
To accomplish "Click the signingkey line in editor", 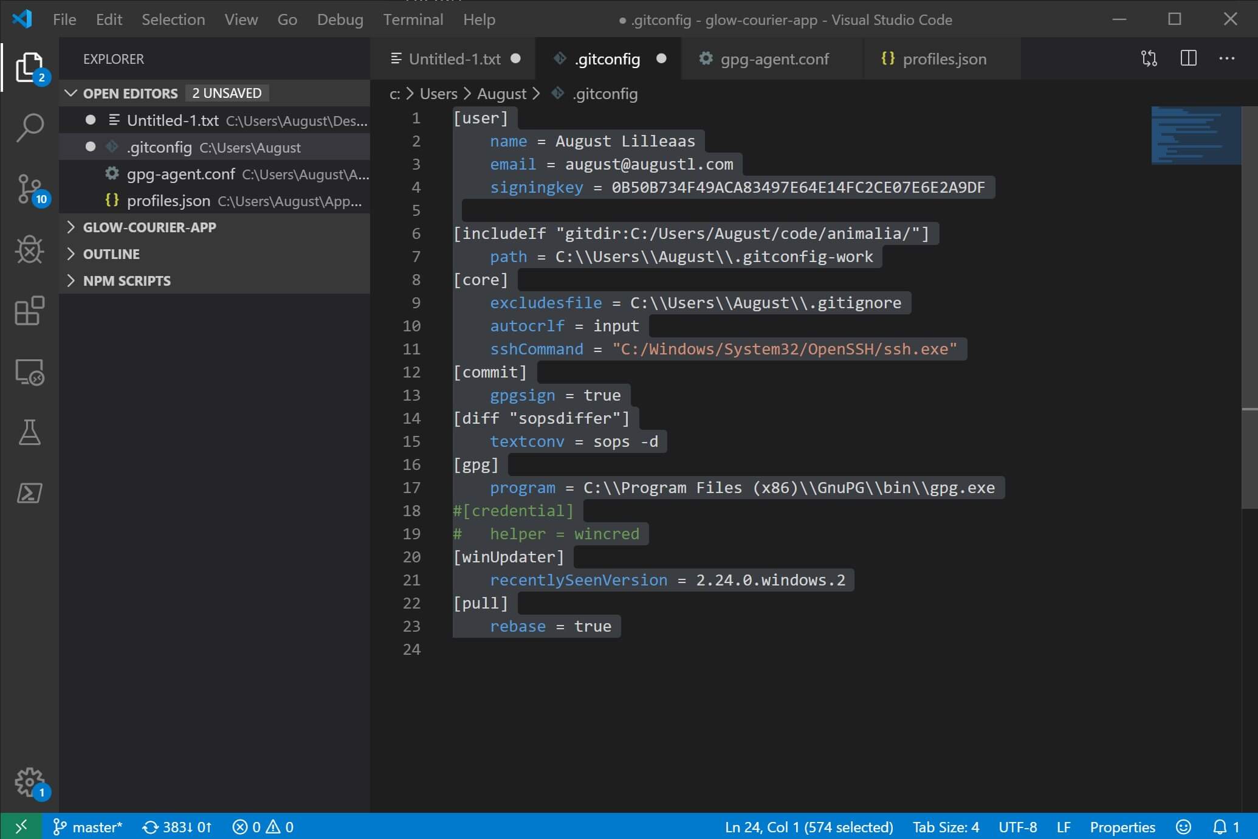I will click(x=737, y=187).
